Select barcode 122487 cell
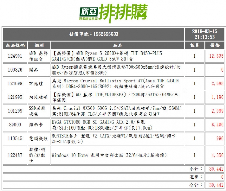 coord(15,155)
